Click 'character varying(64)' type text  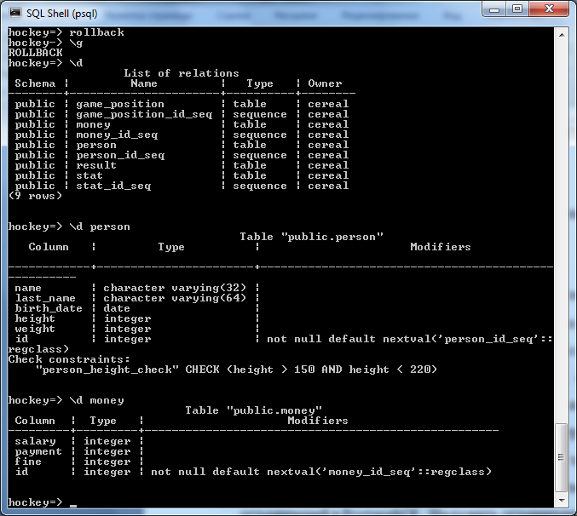(175, 298)
